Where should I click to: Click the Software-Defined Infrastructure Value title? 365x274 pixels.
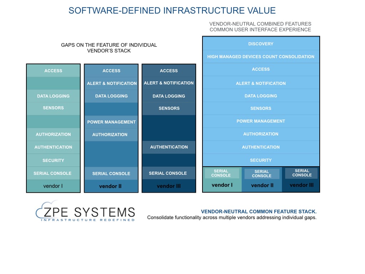pos(172,11)
